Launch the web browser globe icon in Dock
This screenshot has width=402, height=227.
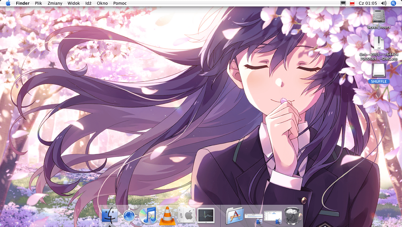click(x=129, y=216)
